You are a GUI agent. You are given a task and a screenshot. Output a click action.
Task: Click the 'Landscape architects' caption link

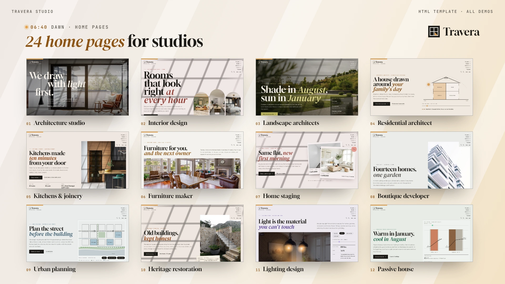point(291,123)
